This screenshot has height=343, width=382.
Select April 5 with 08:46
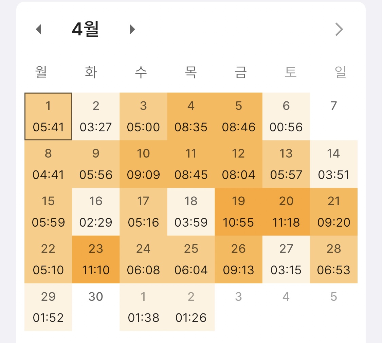(238, 116)
